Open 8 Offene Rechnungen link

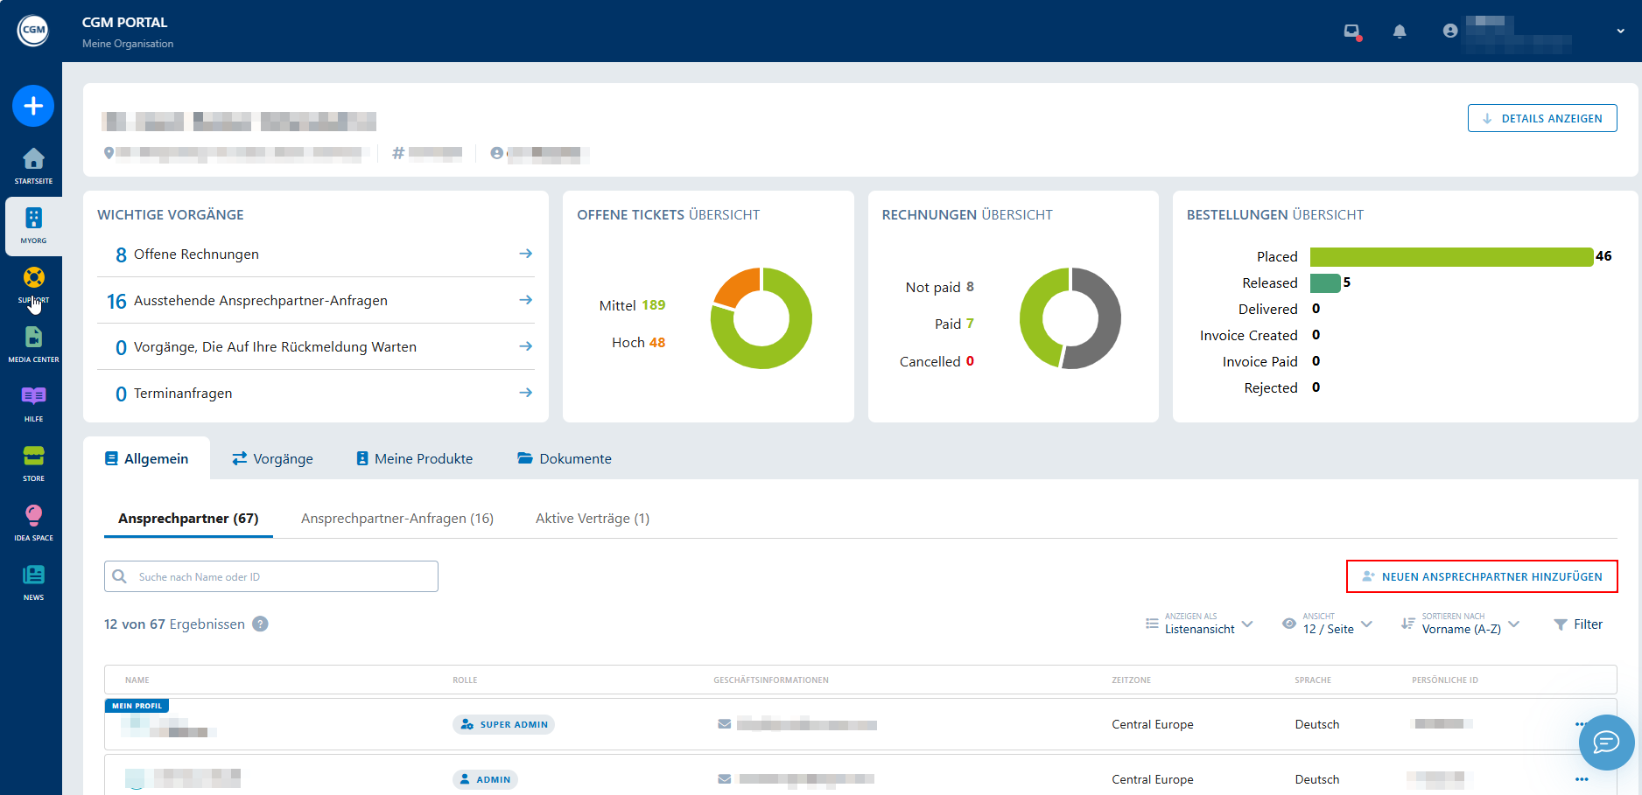316,254
